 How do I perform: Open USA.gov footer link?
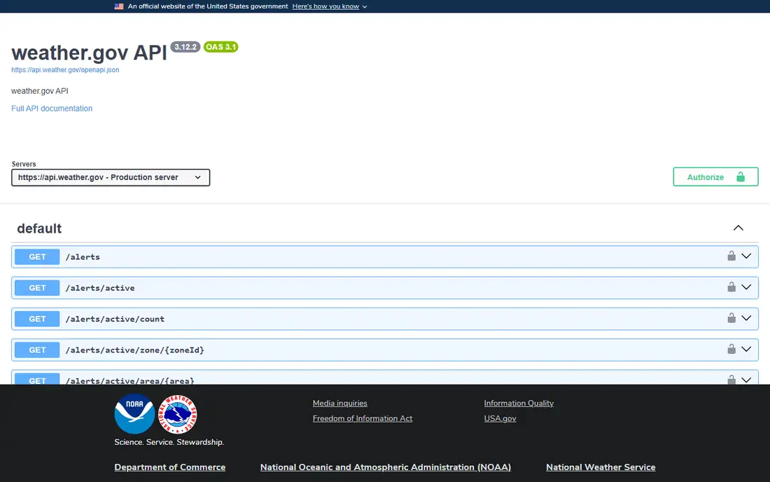[x=500, y=418]
